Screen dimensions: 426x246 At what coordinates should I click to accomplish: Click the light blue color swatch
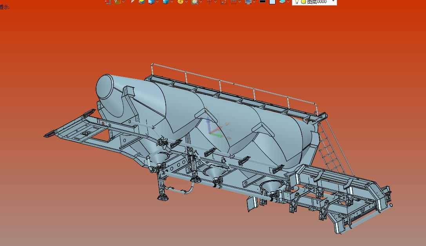(x=272, y=2)
